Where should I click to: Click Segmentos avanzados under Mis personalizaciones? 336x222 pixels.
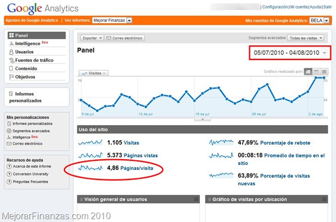point(31,131)
